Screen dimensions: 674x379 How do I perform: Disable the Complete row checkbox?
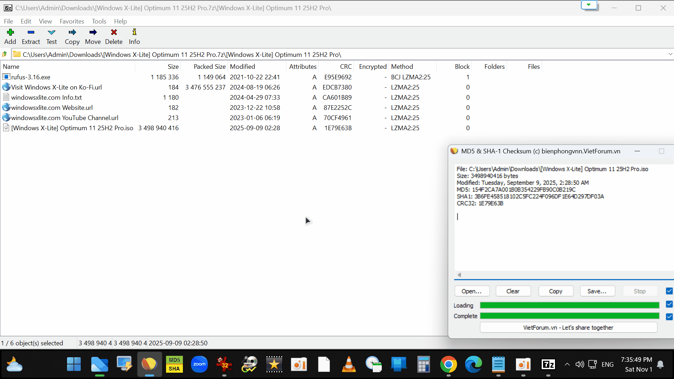pyautogui.click(x=668, y=317)
